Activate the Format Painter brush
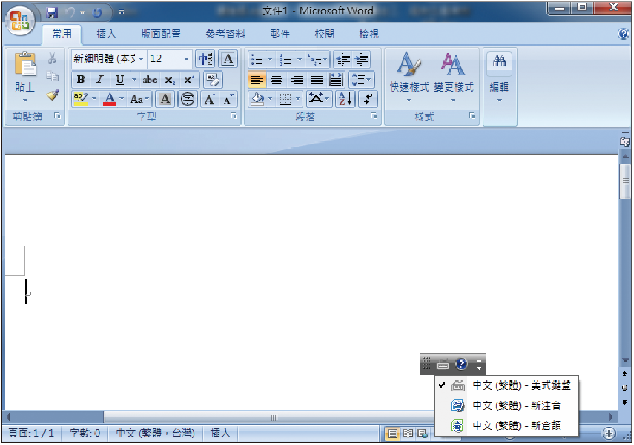 point(52,95)
